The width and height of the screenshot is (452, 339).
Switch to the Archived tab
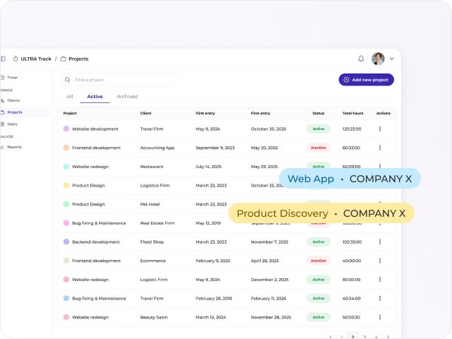(127, 97)
